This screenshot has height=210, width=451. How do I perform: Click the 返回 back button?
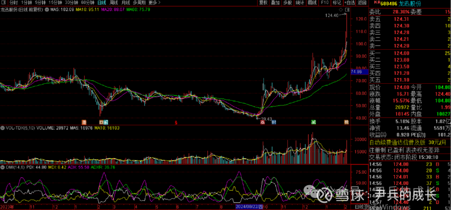point(362,3)
